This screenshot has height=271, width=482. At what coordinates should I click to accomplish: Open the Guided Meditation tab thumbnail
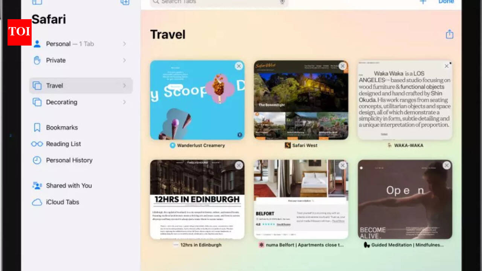[x=405, y=199]
